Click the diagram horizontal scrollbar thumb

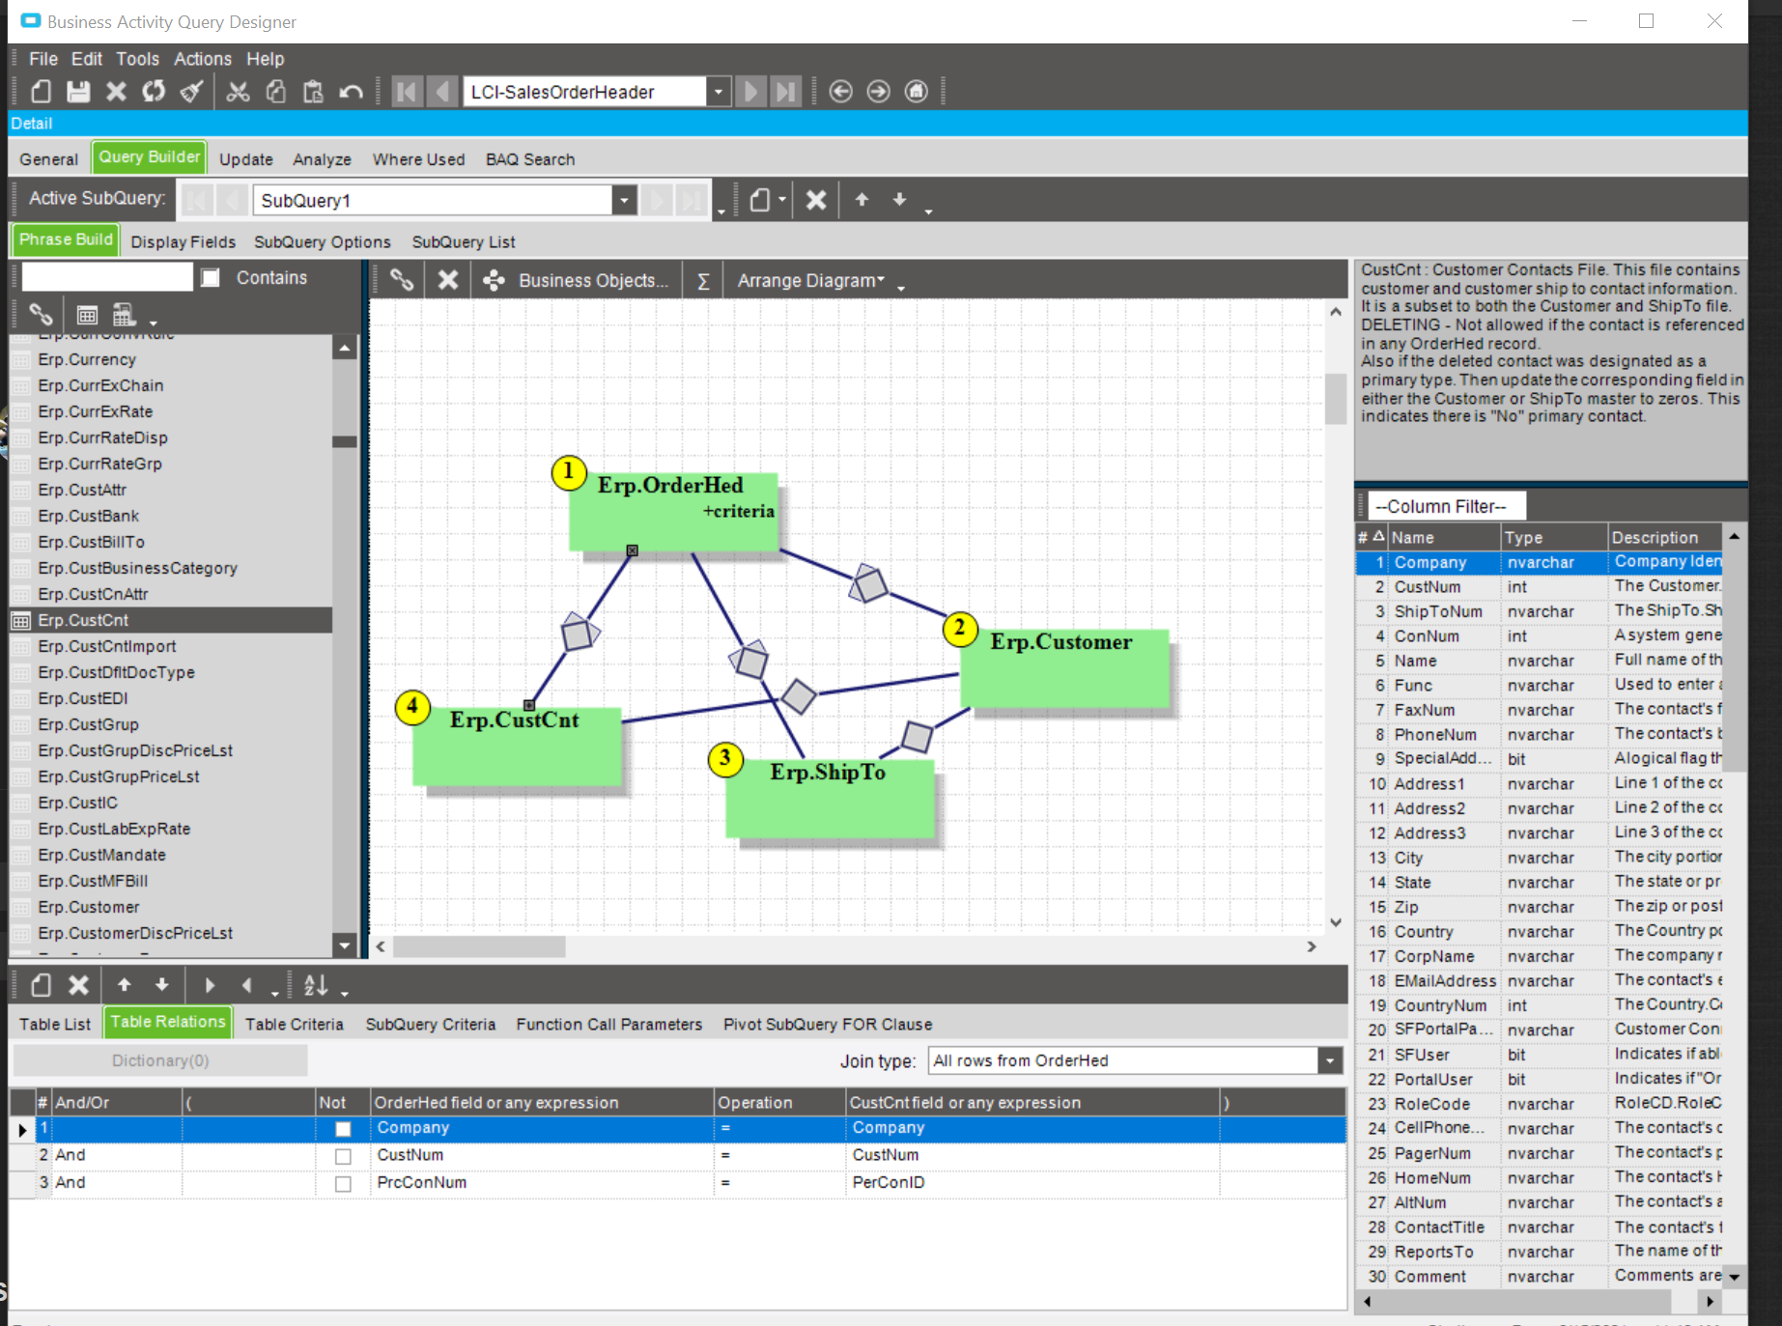tap(479, 946)
